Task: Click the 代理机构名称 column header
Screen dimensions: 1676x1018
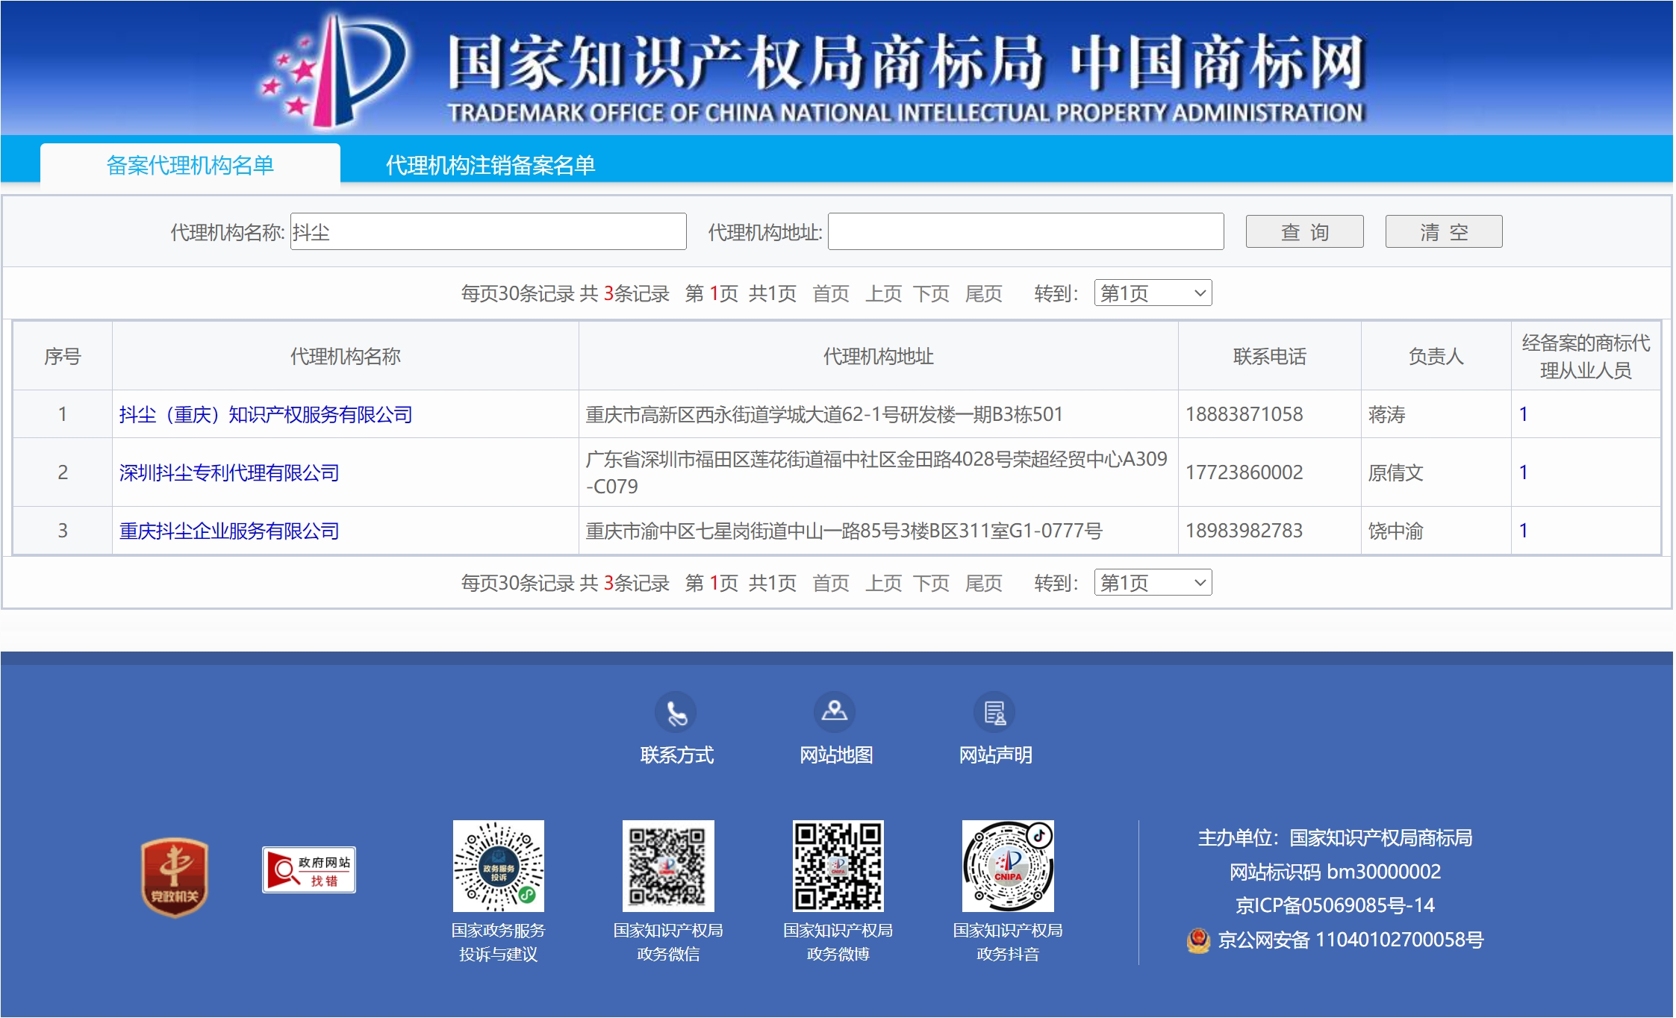Action: pos(345,357)
